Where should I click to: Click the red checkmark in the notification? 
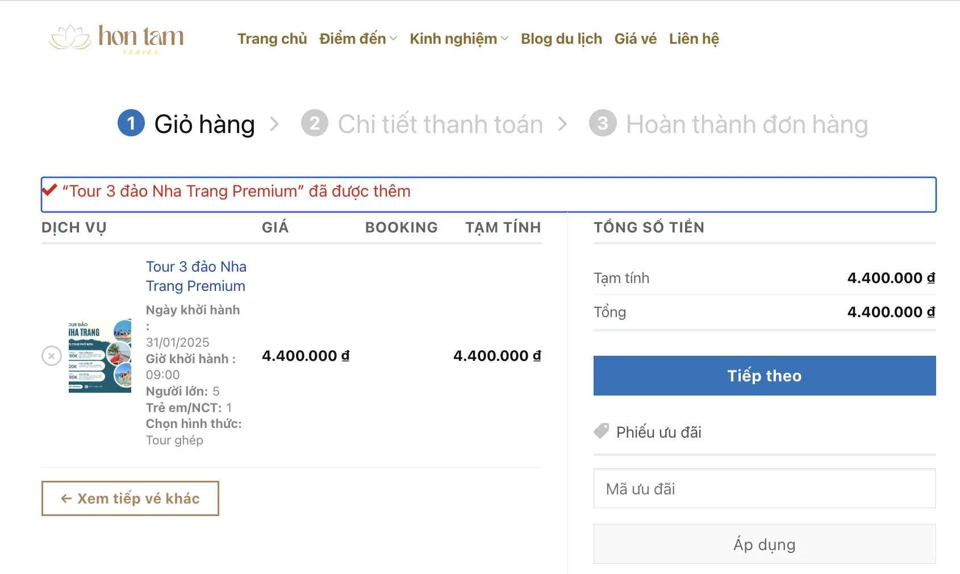coord(50,190)
